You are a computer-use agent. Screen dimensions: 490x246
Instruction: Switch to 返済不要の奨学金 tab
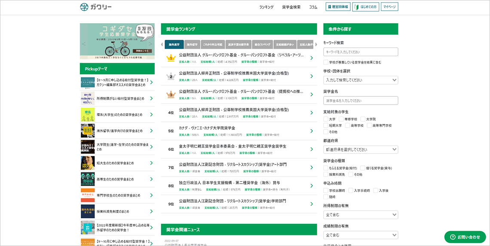click(238, 45)
